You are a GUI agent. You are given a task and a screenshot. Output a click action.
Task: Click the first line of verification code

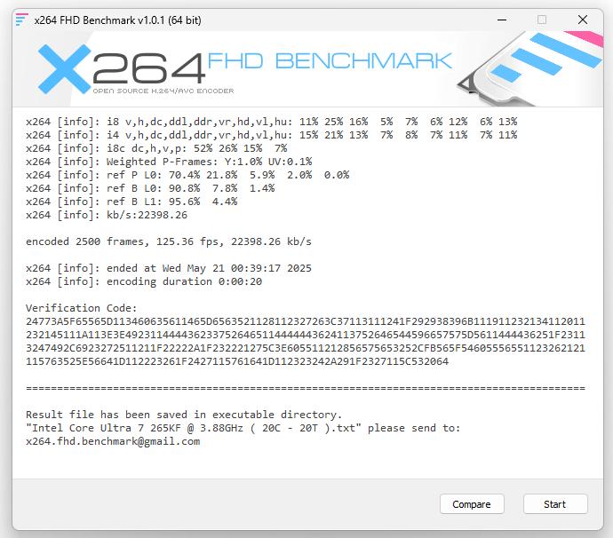(x=306, y=321)
